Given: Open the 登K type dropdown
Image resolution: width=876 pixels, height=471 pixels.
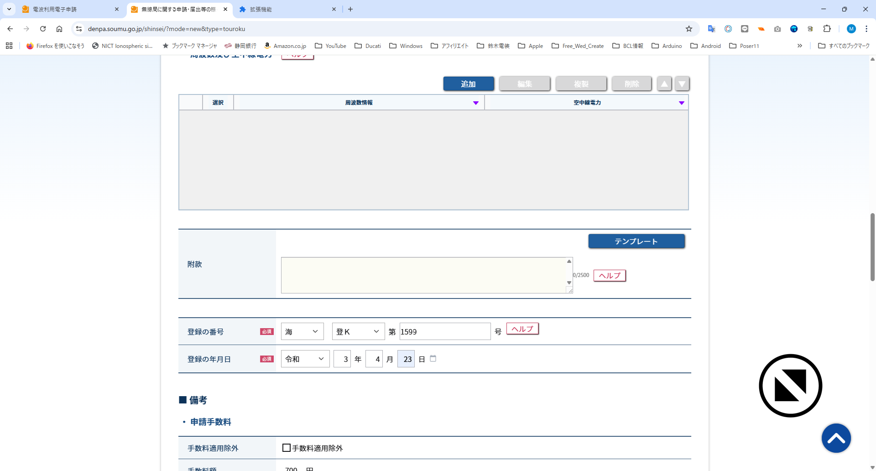Looking at the screenshot, I should click(x=358, y=332).
